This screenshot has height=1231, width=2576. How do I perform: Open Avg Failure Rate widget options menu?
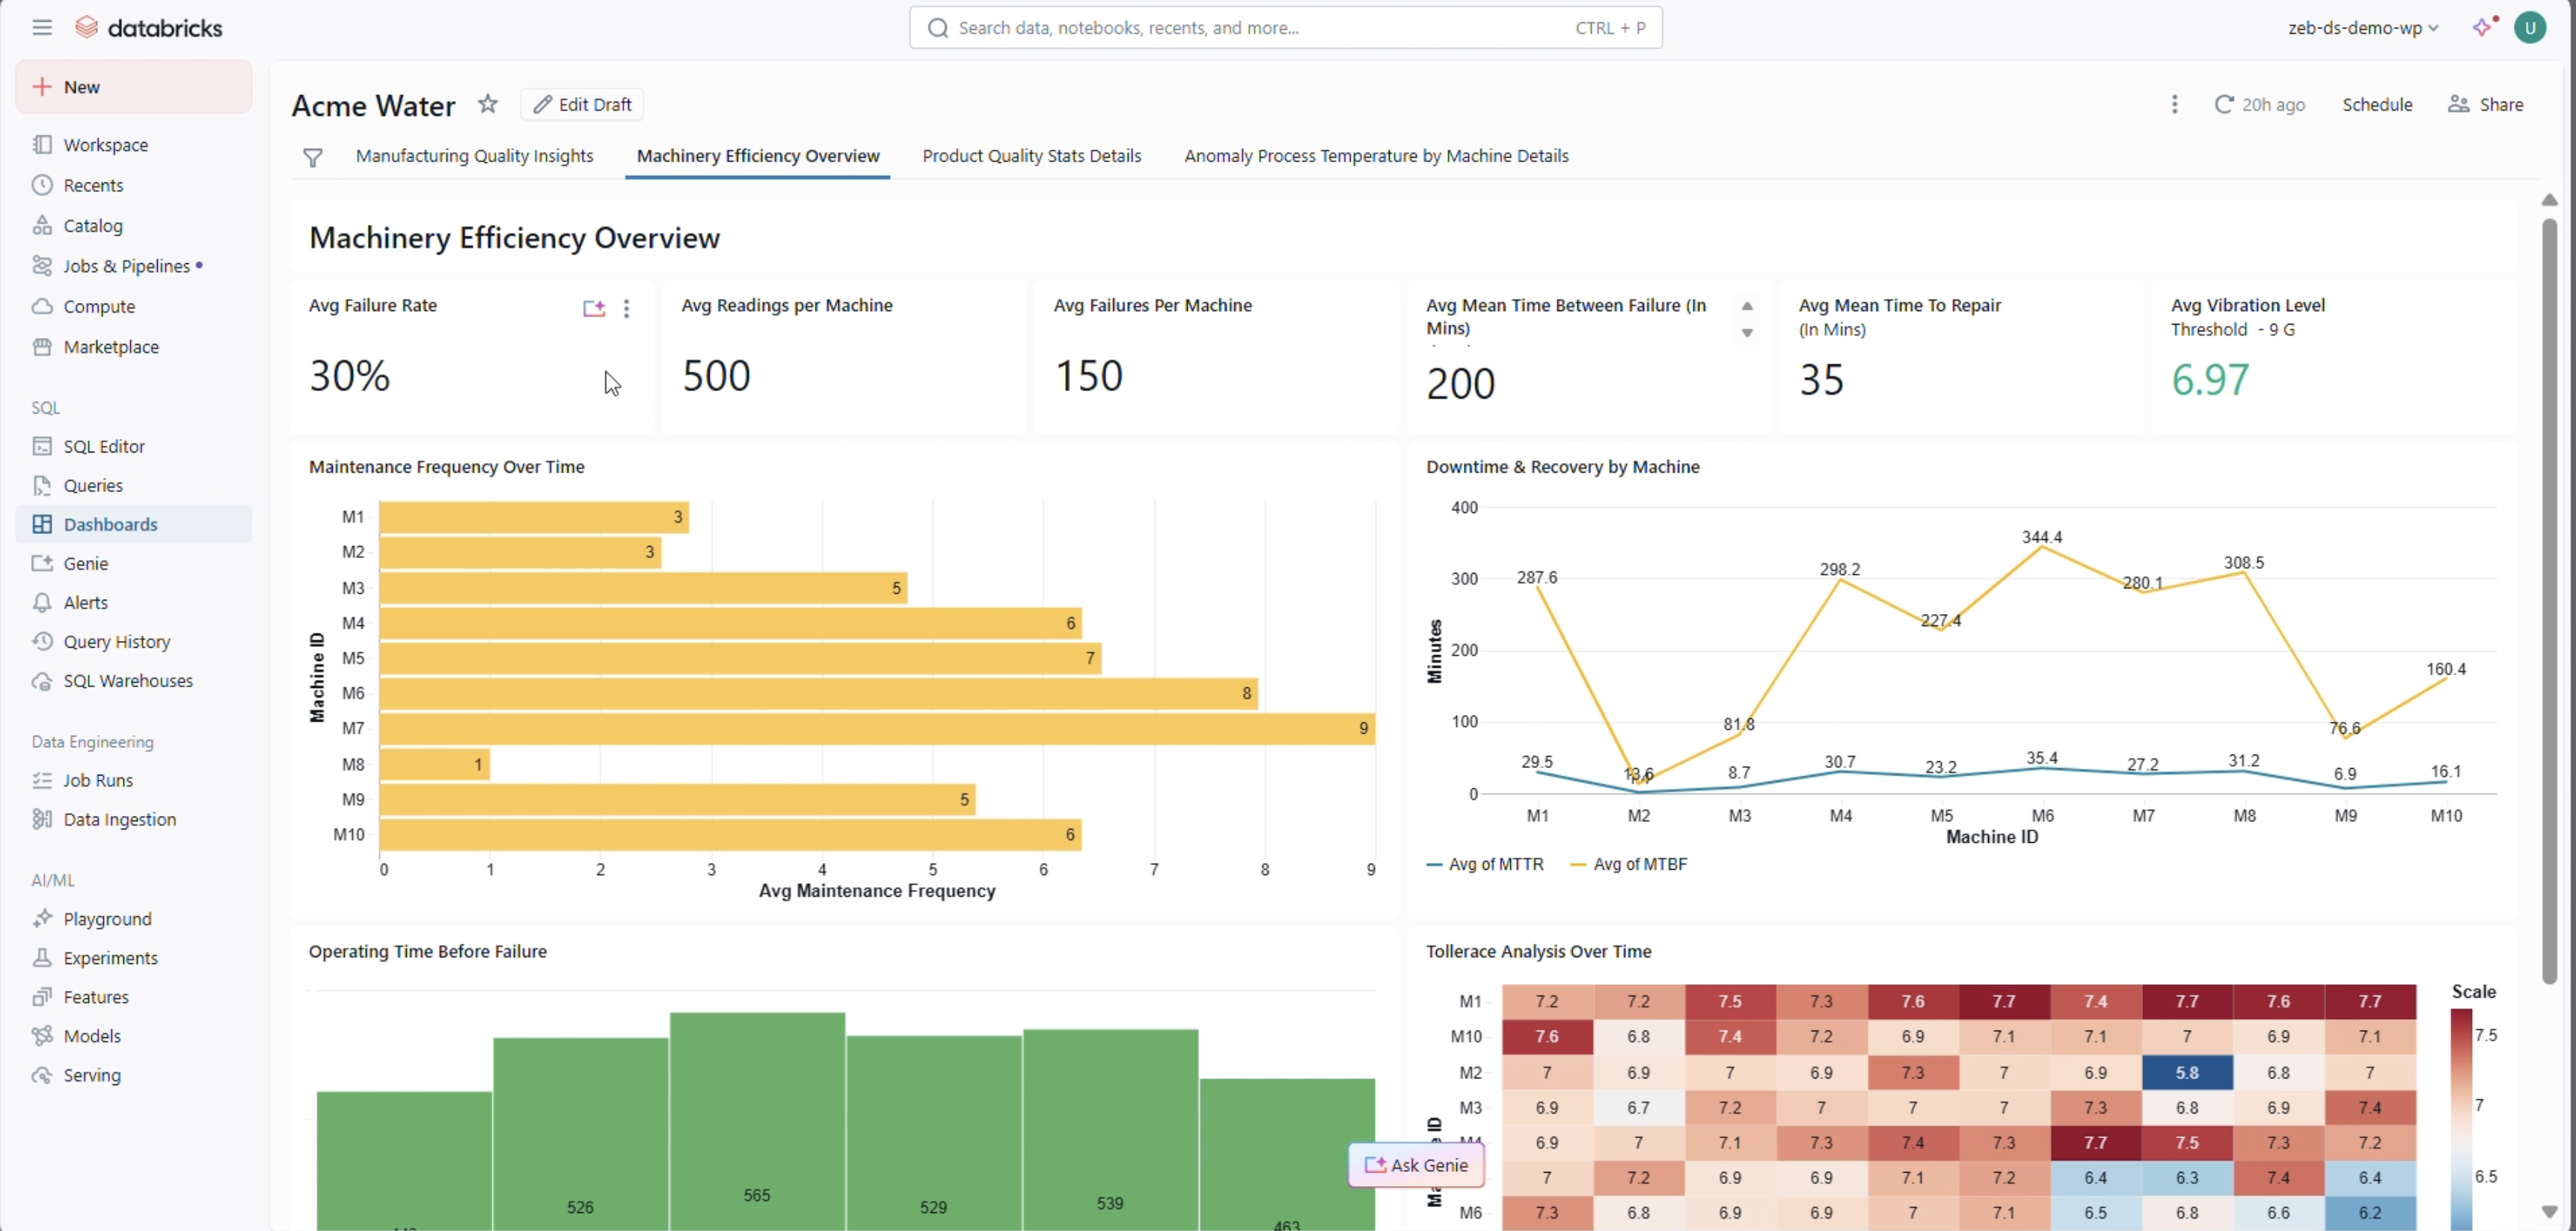point(627,308)
